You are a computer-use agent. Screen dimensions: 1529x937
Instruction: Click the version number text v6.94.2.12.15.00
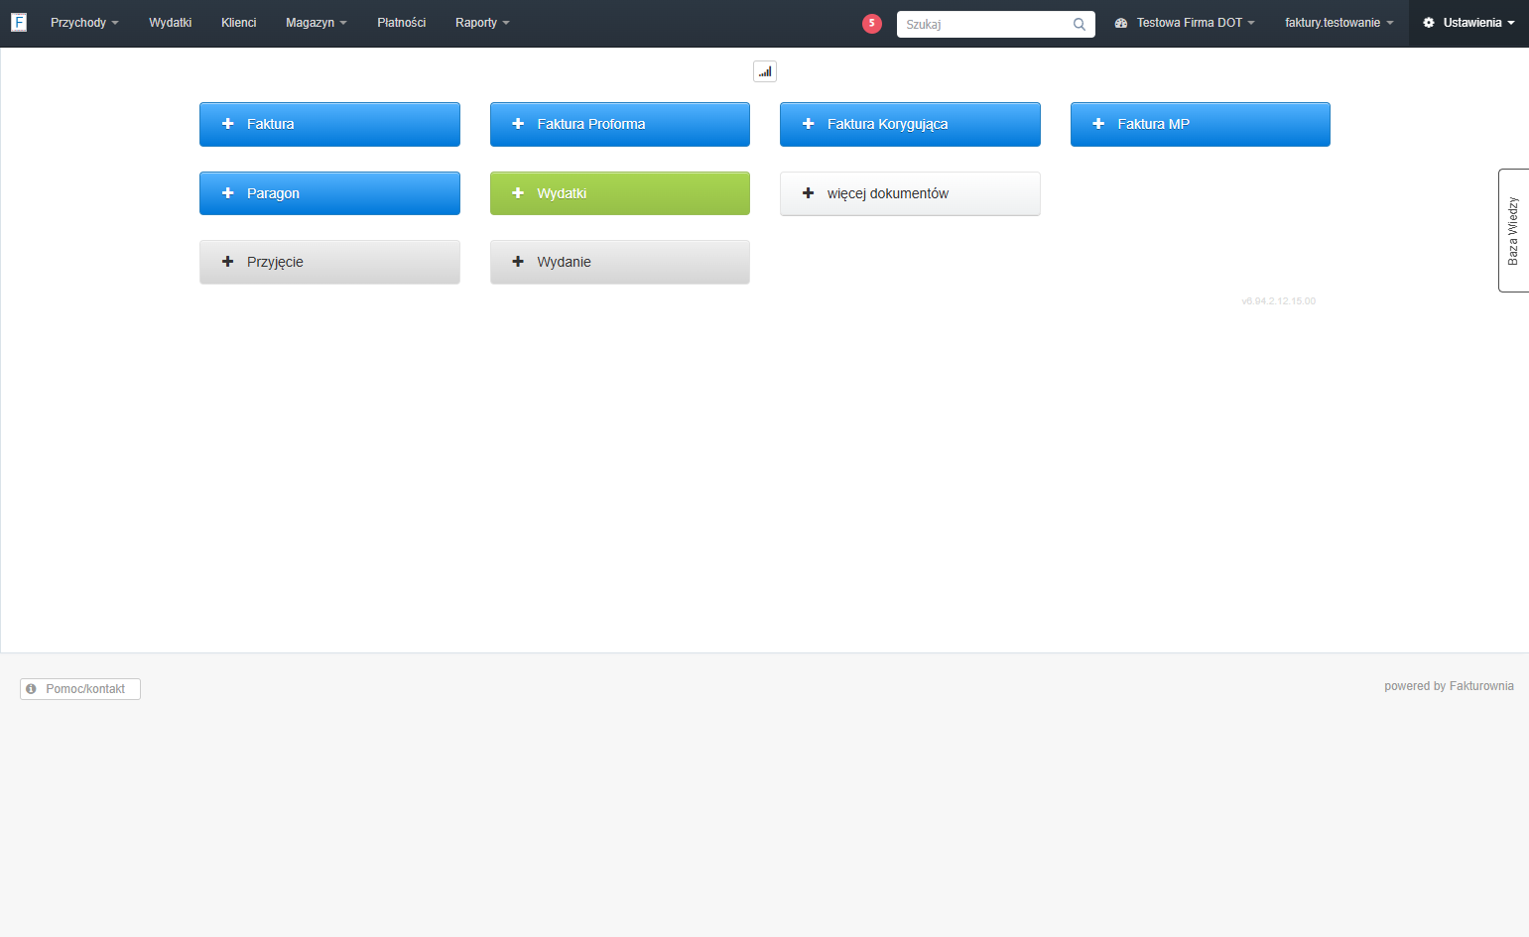(x=1279, y=301)
